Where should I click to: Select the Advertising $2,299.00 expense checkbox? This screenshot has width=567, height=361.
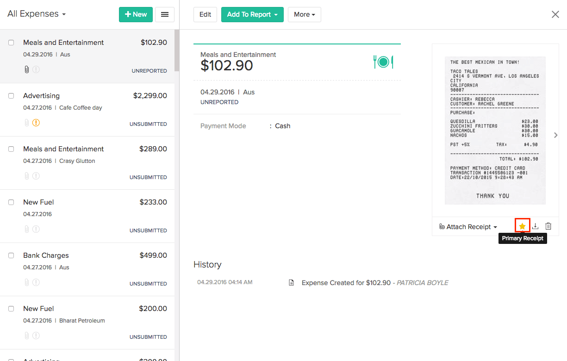(11, 96)
